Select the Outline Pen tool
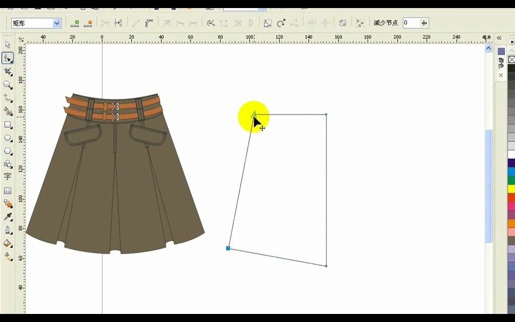 pos(7,230)
